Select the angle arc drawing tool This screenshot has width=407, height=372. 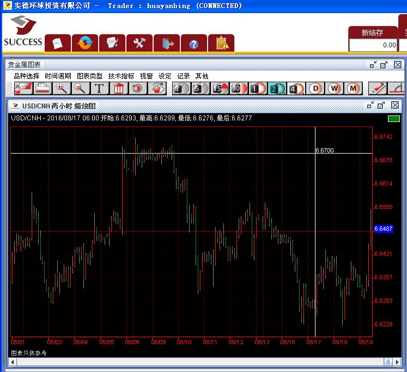point(396,89)
